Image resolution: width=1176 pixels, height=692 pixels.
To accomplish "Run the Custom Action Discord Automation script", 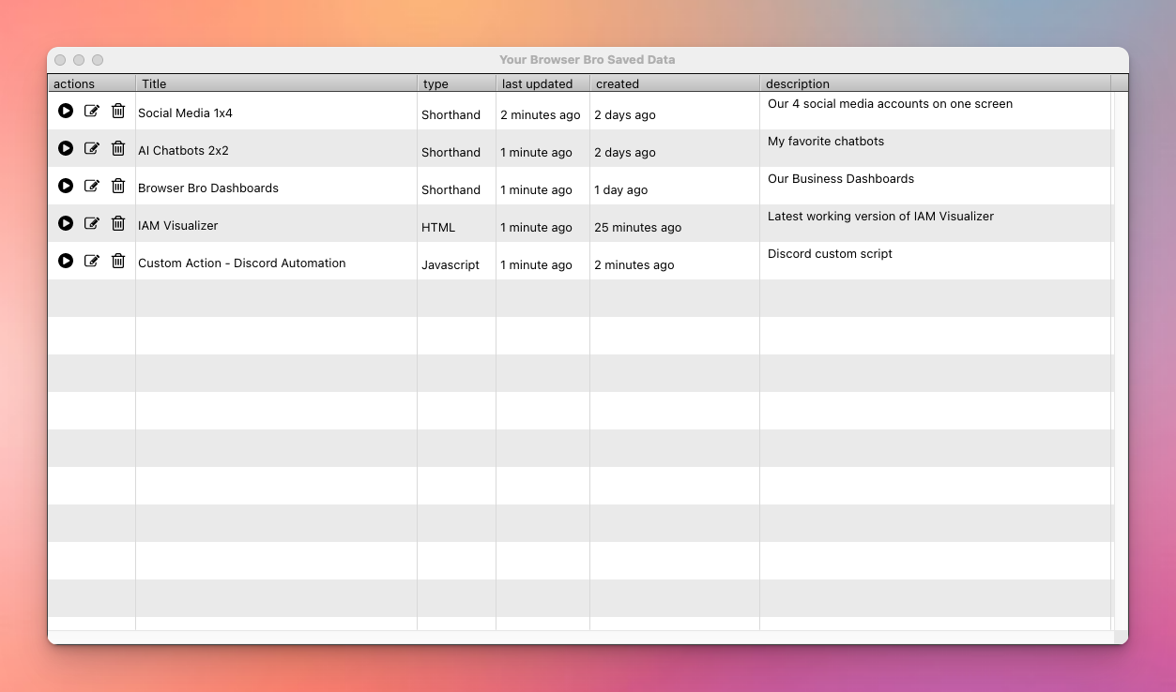I will click(x=66, y=261).
